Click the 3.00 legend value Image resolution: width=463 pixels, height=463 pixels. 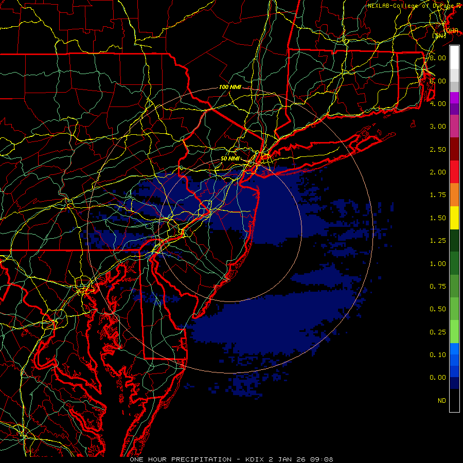tap(438, 127)
